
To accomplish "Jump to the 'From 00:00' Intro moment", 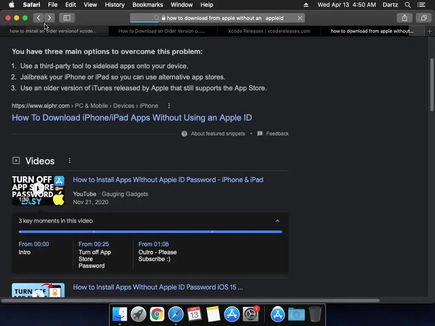I will click(x=34, y=248).
